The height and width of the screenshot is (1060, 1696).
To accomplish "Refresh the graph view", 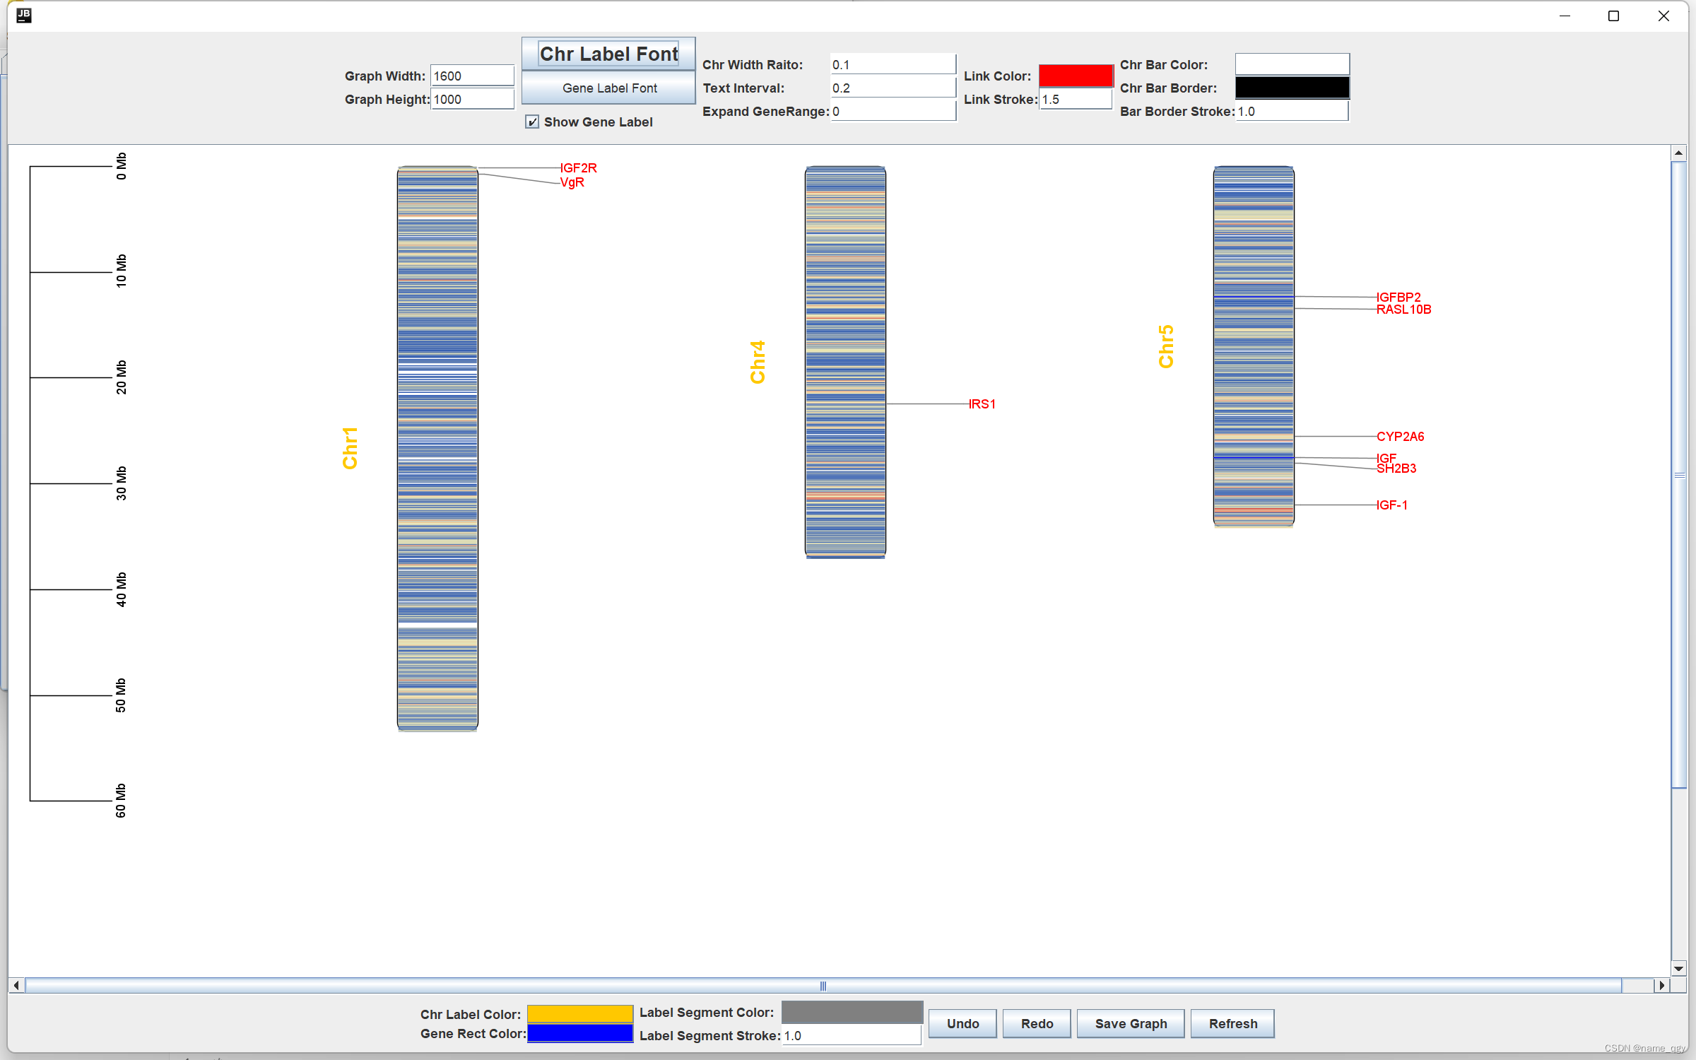I will click(x=1233, y=1023).
